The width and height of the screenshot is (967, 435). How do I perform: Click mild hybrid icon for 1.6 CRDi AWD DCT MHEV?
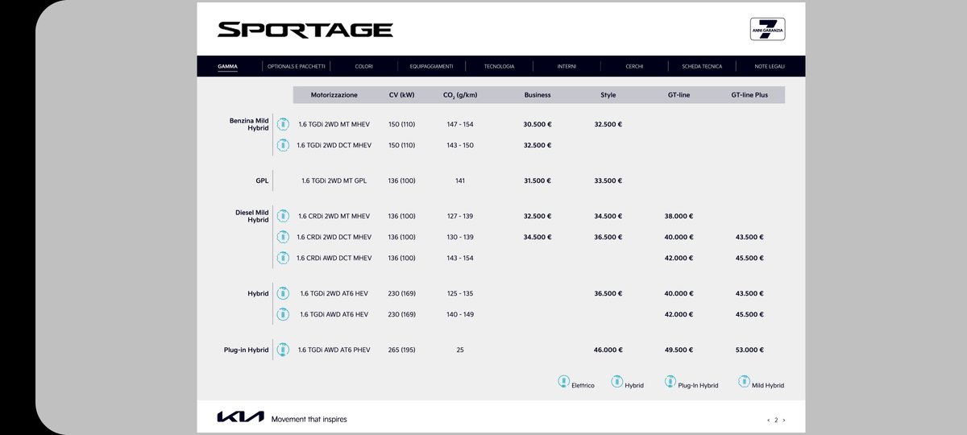click(x=283, y=258)
